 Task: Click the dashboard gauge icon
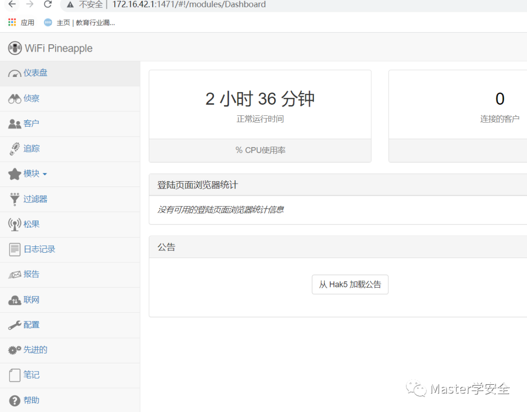[15, 74]
